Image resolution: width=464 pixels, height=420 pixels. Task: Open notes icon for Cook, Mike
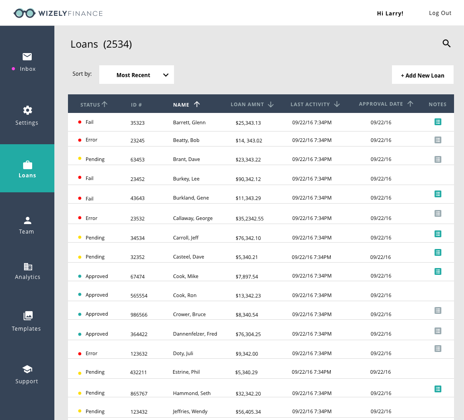438,271
